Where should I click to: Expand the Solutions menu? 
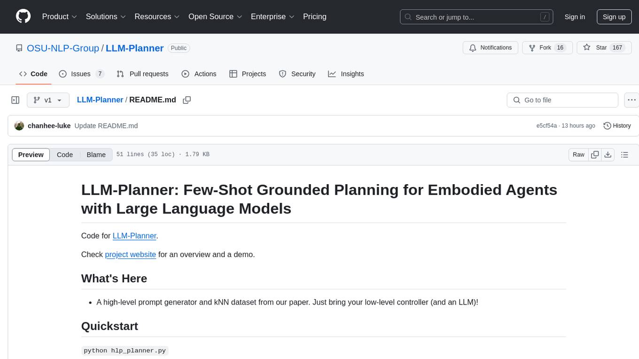(x=106, y=16)
